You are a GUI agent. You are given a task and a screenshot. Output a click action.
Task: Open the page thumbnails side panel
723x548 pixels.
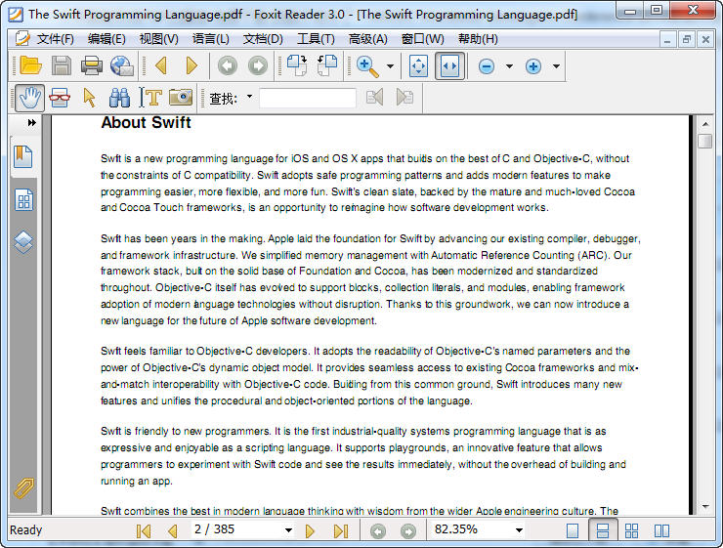click(x=23, y=200)
